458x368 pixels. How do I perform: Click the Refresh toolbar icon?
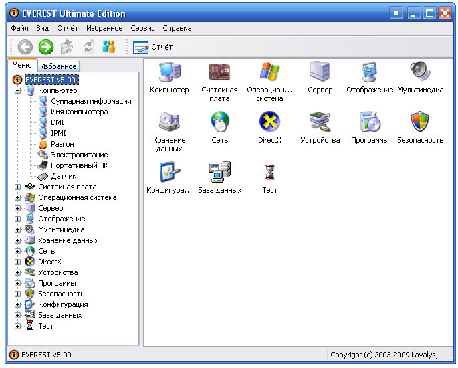click(88, 47)
